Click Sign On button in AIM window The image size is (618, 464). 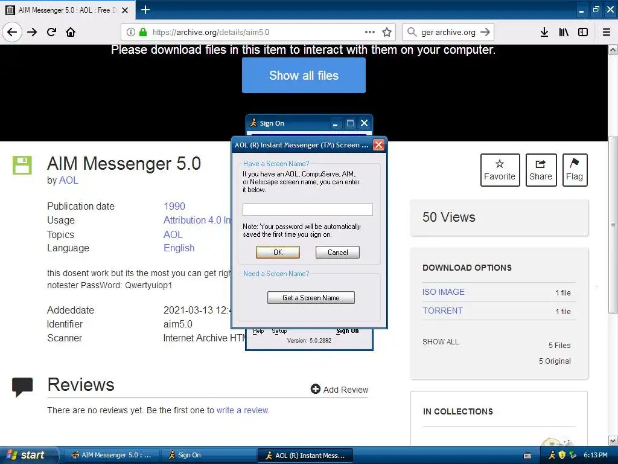(347, 330)
